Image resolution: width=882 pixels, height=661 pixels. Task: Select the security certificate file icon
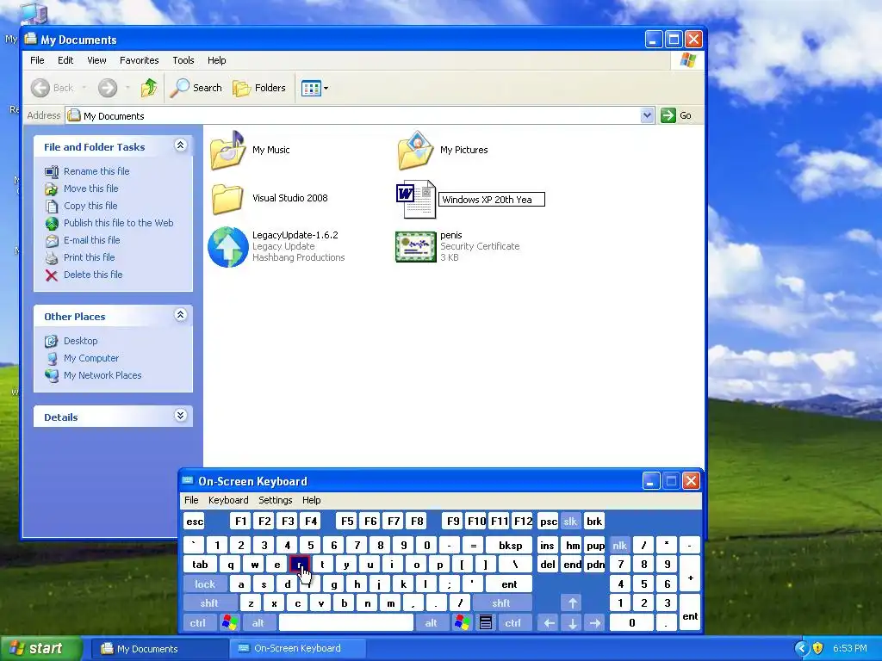pos(416,247)
